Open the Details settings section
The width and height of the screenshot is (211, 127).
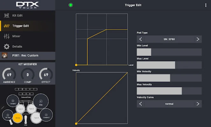click(x=28, y=47)
